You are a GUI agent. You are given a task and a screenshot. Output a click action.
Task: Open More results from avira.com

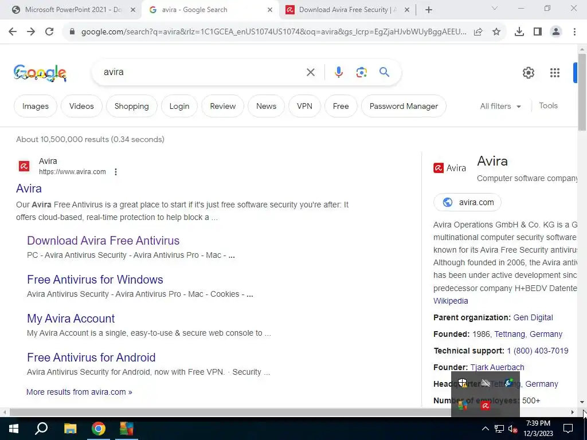coord(79,392)
